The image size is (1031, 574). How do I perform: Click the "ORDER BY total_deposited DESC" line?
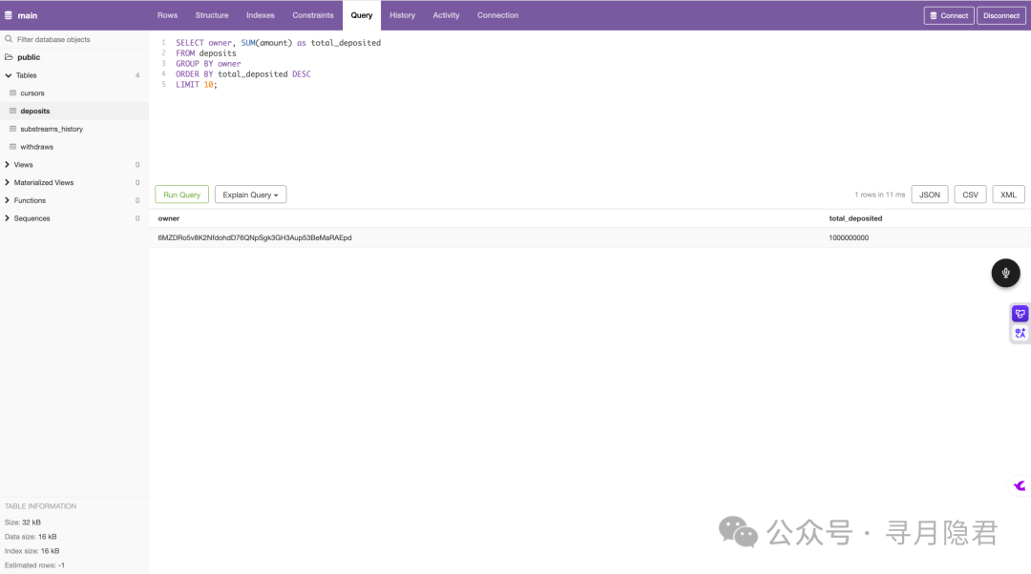coord(243,74)
